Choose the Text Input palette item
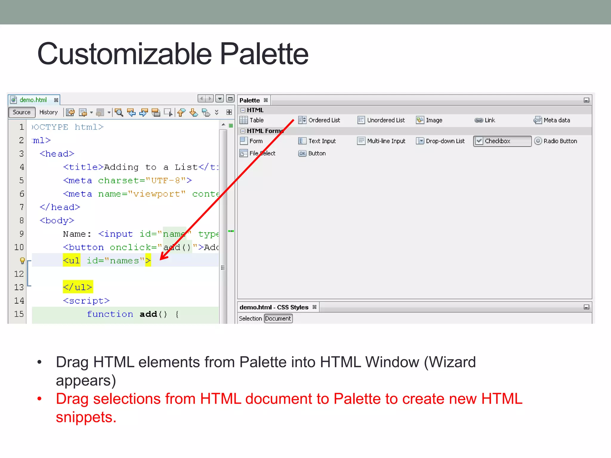This screenshot has width=611, height=458. (317, 141)
